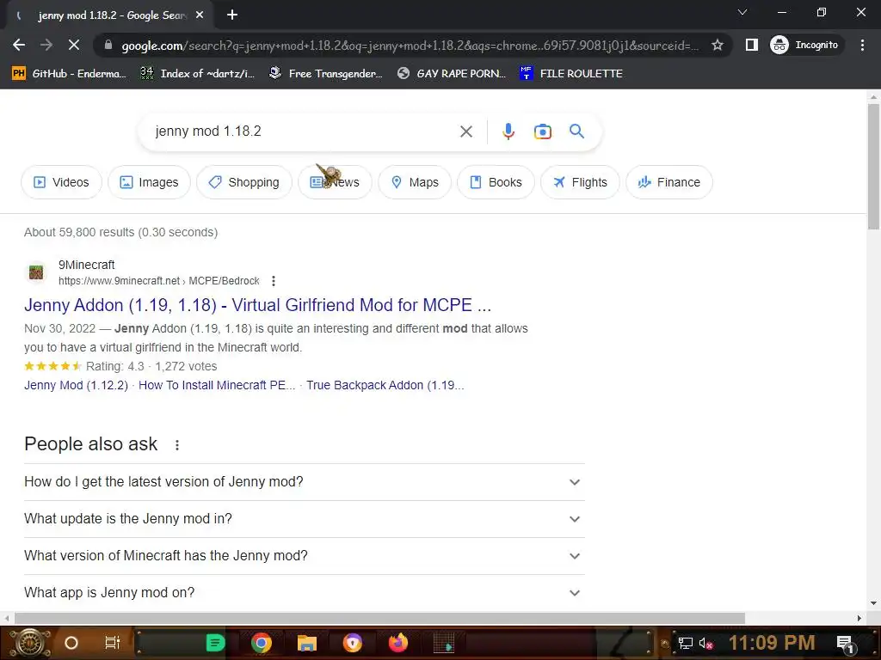Switch to the News filter
This screenshot has height=660, width=881.
[x=335, y=182]
